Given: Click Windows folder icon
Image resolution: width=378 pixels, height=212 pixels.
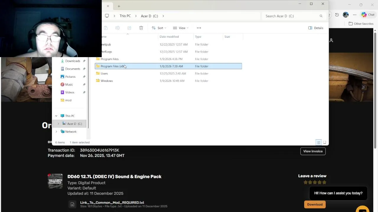Looking at the screenshot, I should (x=98, y=81).
